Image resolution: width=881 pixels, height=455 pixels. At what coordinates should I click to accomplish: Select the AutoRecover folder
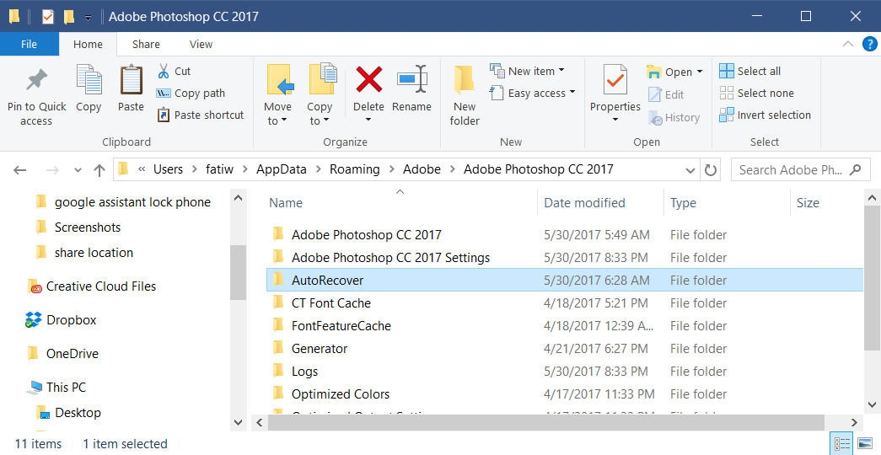[x=564, y=281]
